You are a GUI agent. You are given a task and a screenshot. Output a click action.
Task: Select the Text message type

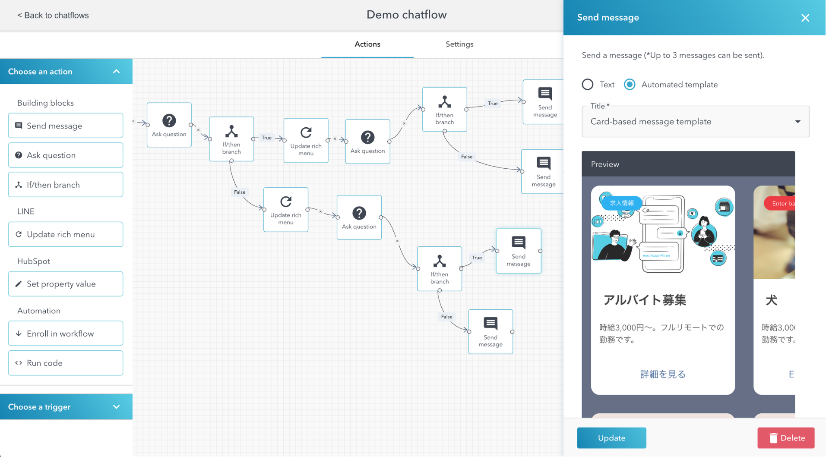[587, 84]
